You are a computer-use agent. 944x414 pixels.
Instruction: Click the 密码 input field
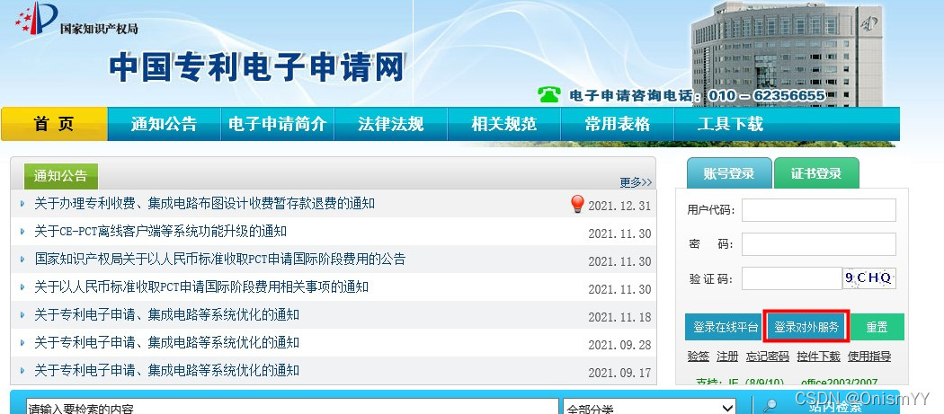click(819, 244)
